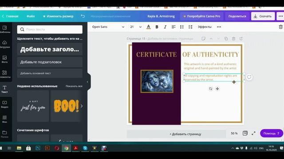Open grid view page count icon

pos(245,133)
